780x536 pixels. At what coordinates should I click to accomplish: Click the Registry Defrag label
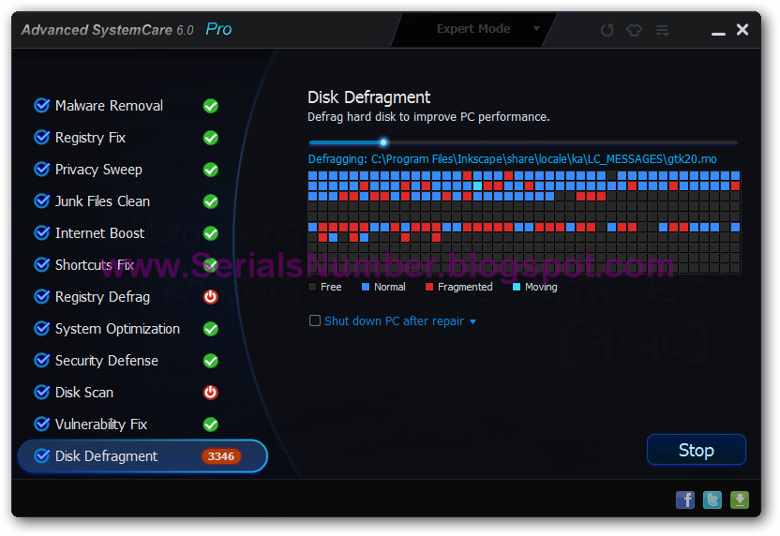pos(102,297)
